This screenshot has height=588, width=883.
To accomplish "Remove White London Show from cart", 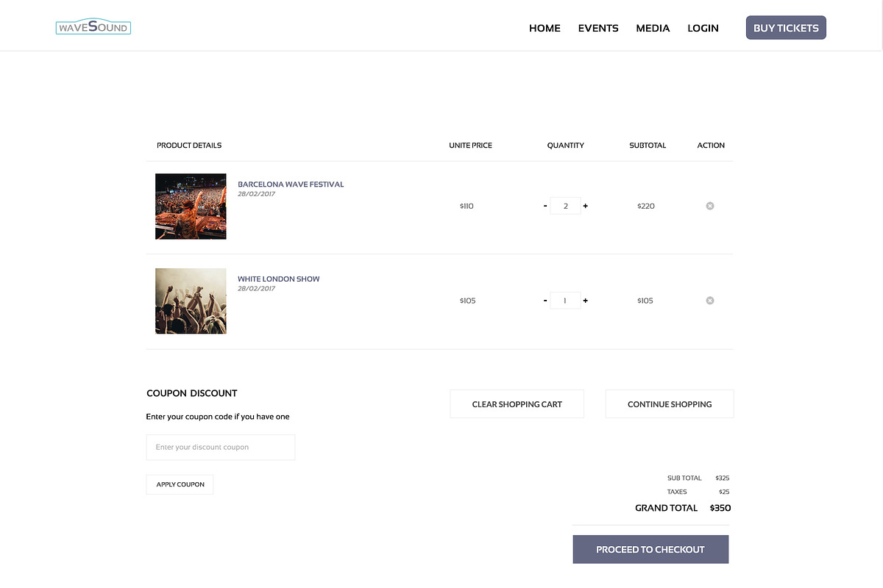I will pyautogui.click(x=710, y=301).
